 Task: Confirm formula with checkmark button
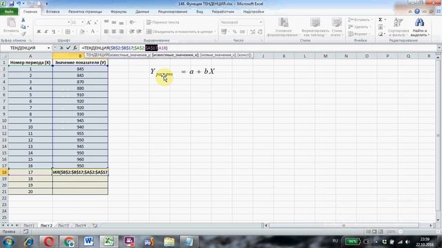point(68,48)
